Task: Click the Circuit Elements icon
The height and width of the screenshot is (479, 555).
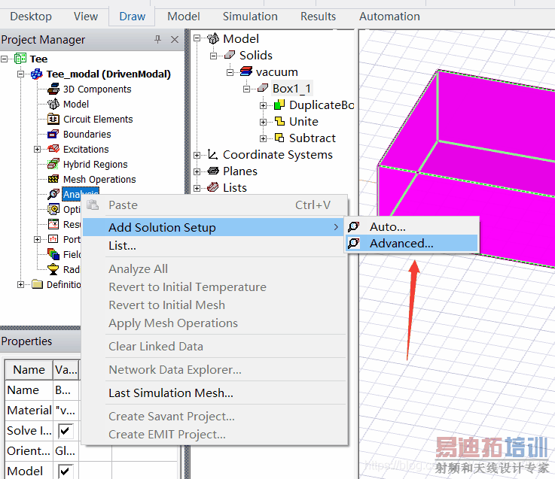Action: point(53,119)
